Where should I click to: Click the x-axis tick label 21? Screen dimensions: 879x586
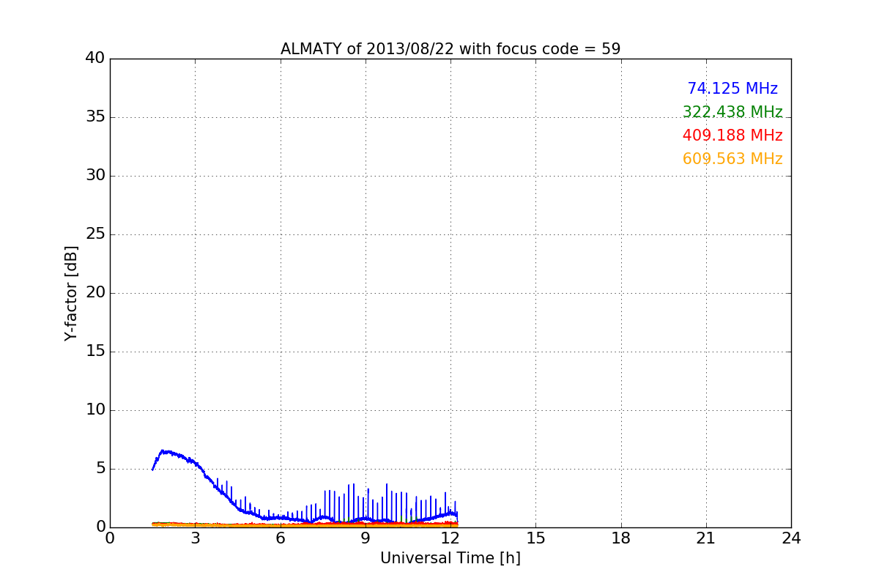point(706,538)
